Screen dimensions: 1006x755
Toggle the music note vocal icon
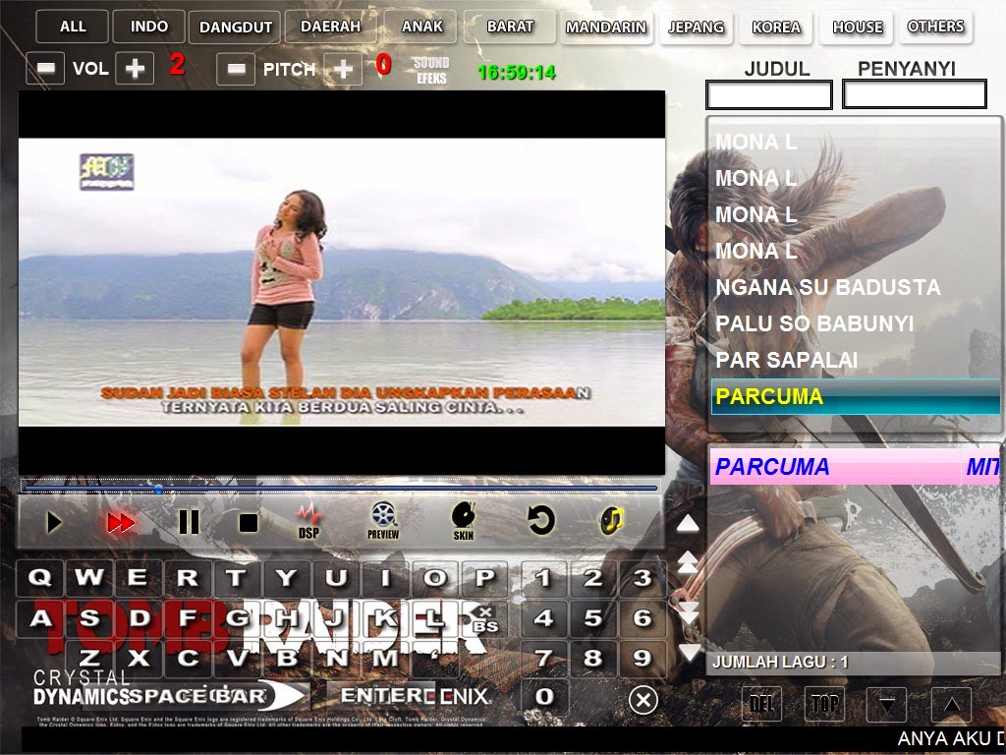(x=611, y=521)
